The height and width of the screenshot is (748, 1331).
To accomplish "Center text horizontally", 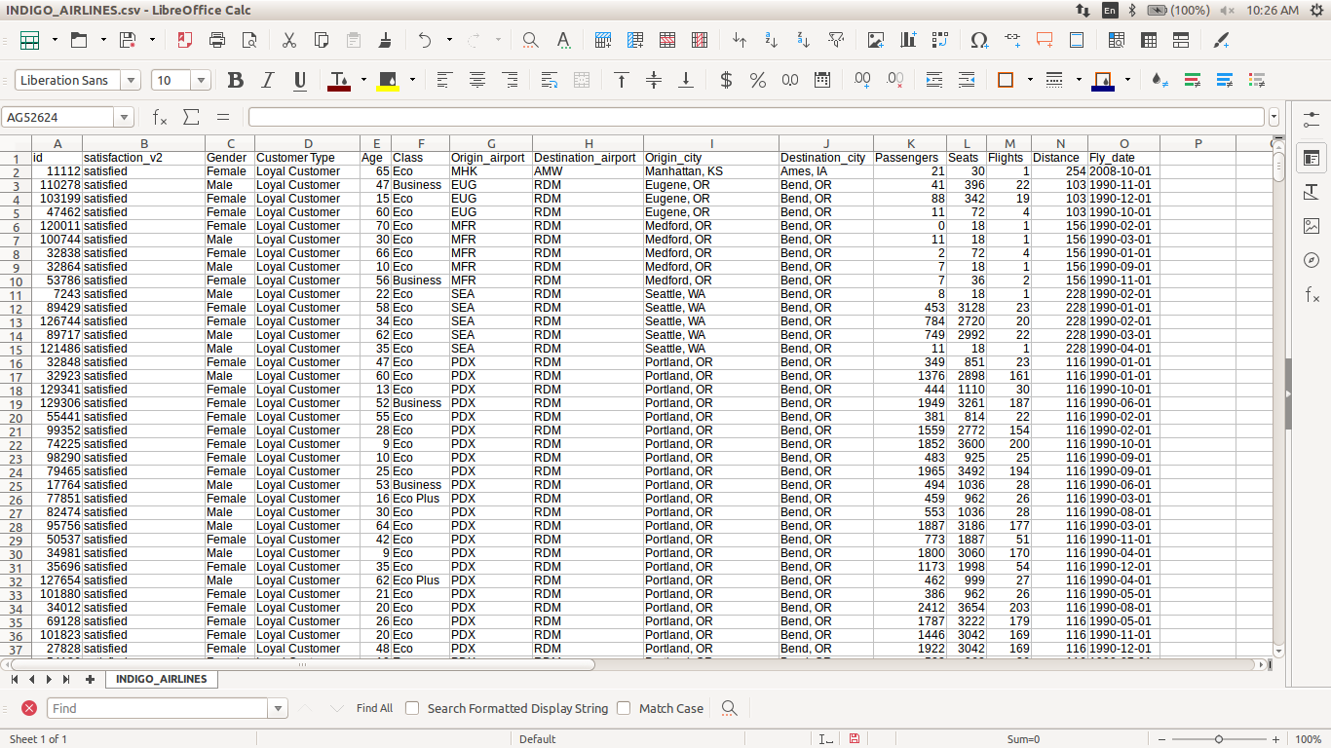I will click(x=477, y=80).
